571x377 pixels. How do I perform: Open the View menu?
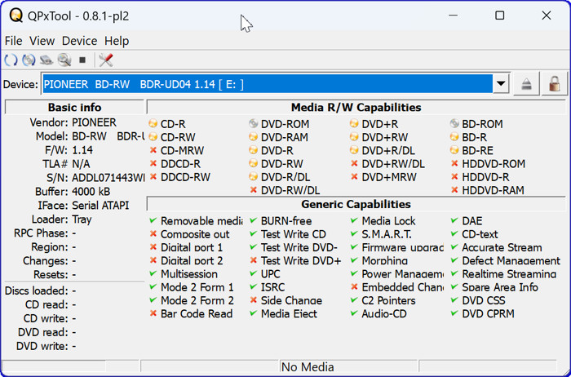pyautogui.click(x=42, y=41)
